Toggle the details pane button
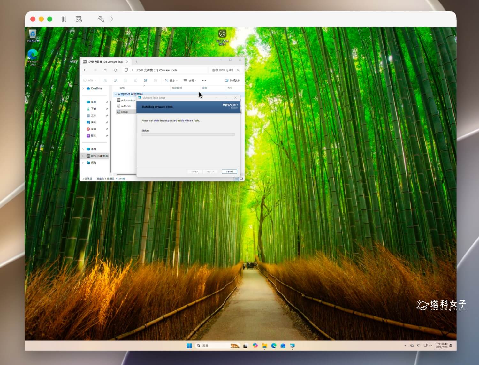The width and height of the screenshot is (479, 365). pos(232,80)
